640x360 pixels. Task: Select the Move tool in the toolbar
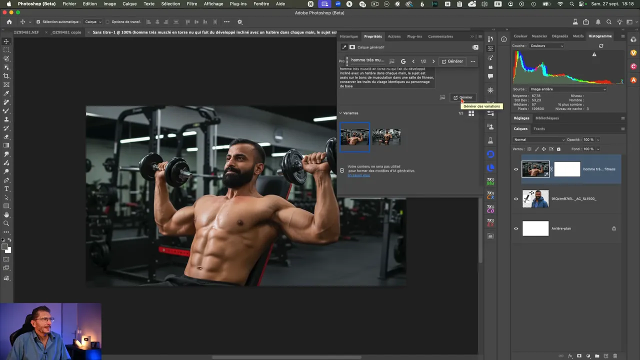click(x=6, y=41)
